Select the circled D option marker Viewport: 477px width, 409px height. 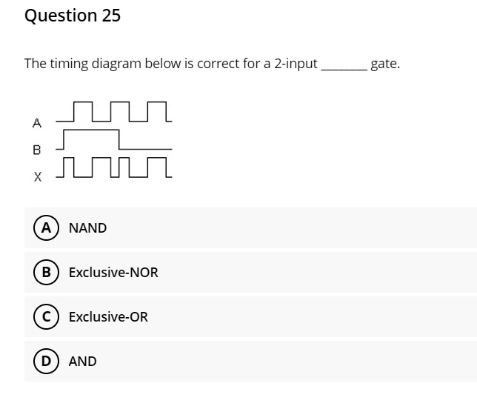46,361
